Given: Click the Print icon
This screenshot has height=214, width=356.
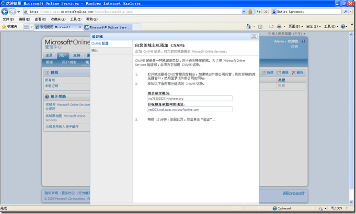Looking at the screenshot, I should [x=279, y=26].
